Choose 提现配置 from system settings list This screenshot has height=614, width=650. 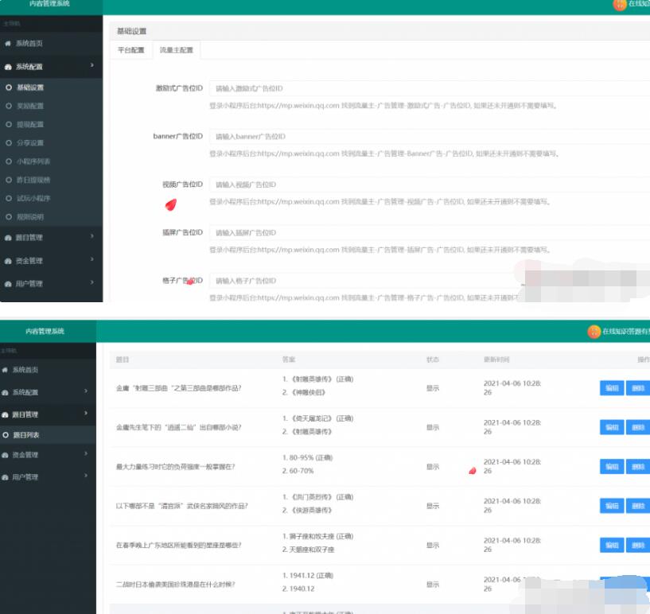8,124
